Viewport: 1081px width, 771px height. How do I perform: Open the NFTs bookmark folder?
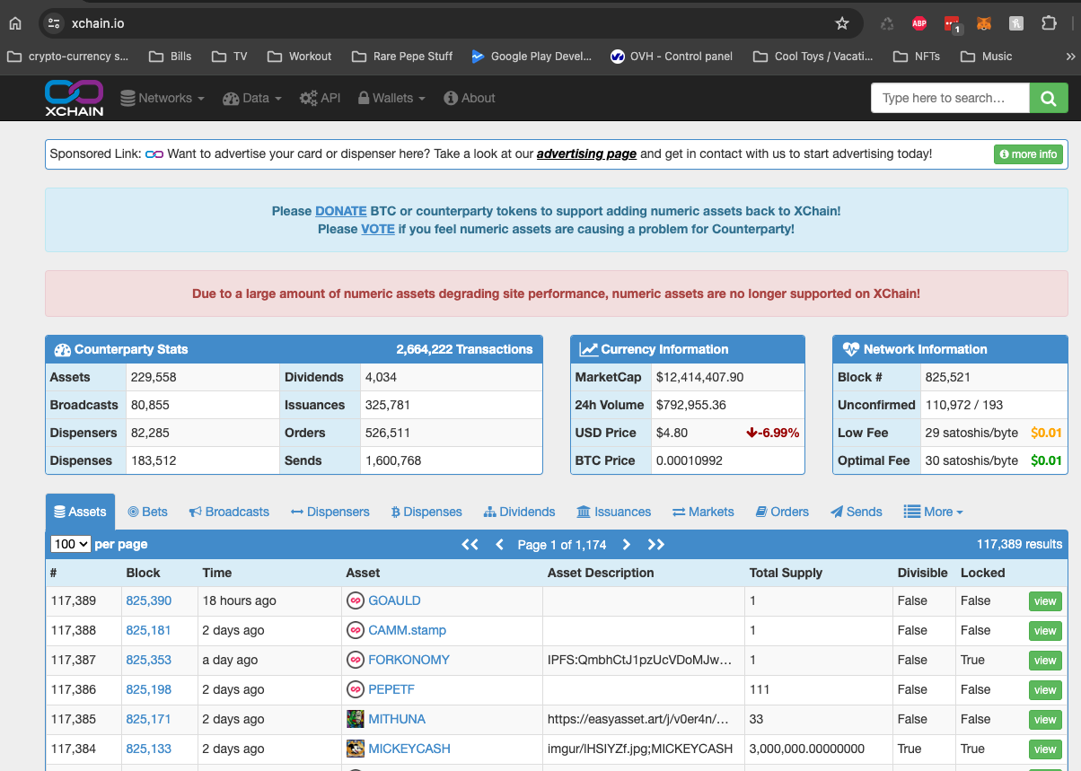917,56
